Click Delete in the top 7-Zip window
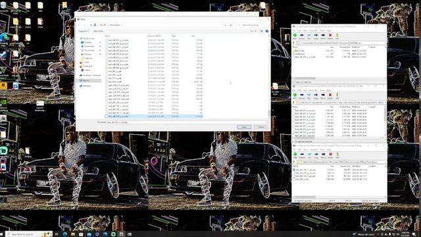Viewport: 421px width, 237px height. click(330, 36)
